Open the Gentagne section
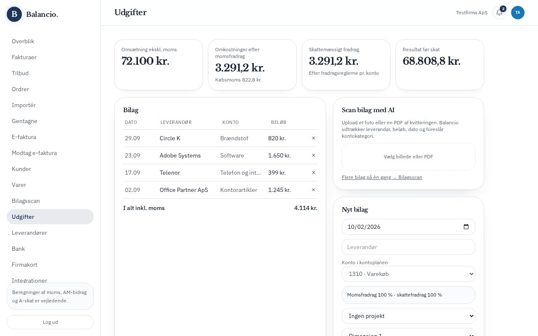The width and height of the screenshot is (538, 336). 50,121
